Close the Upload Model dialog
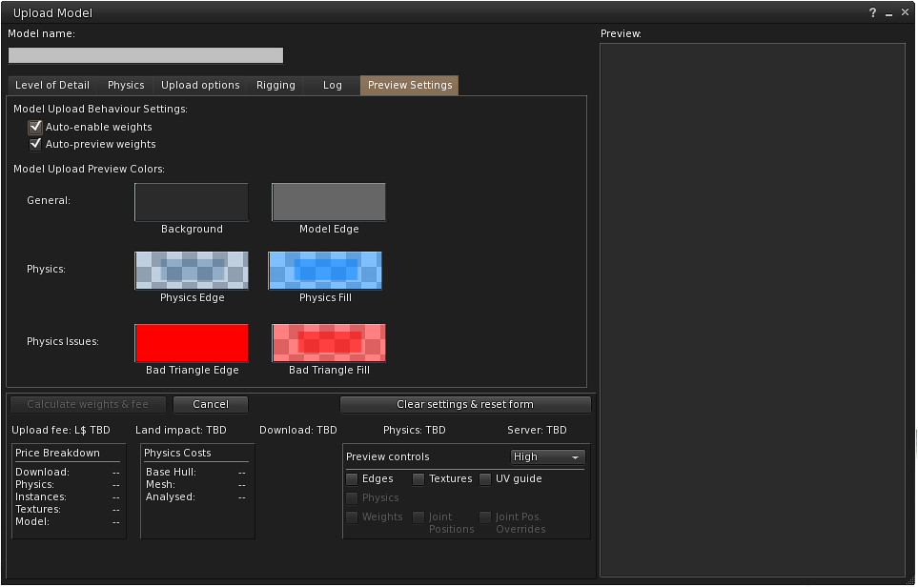918x587 pixels. pos(905,12)
